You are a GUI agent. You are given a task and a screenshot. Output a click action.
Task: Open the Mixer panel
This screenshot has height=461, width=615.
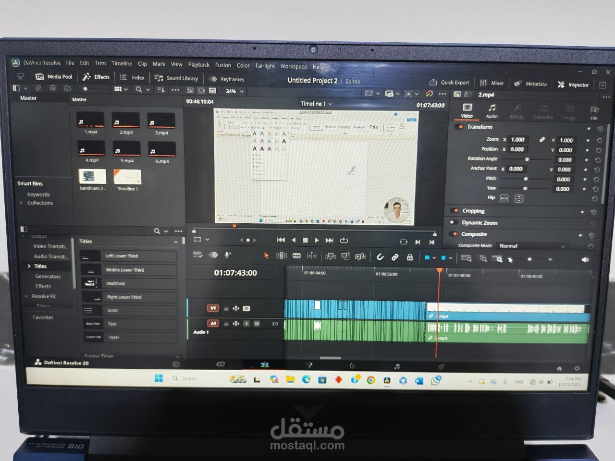point(492,83)
